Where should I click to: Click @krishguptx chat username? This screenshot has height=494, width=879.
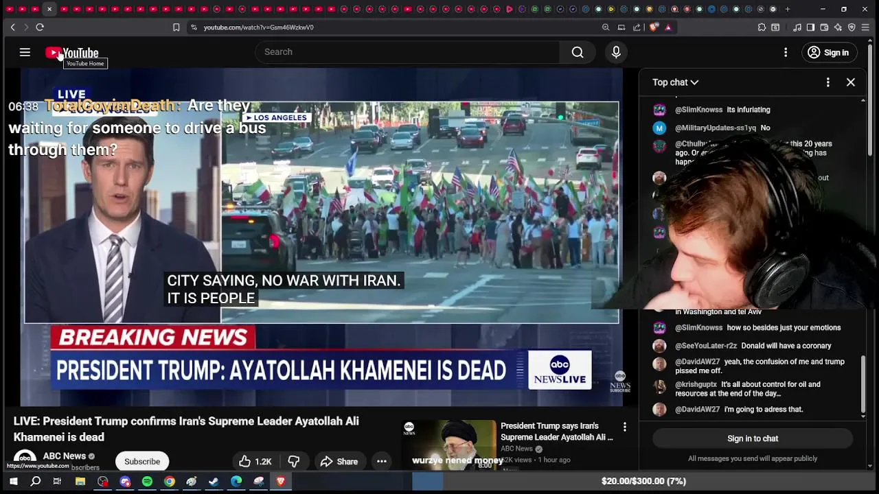pyautogui.click(x=696, y=385)
